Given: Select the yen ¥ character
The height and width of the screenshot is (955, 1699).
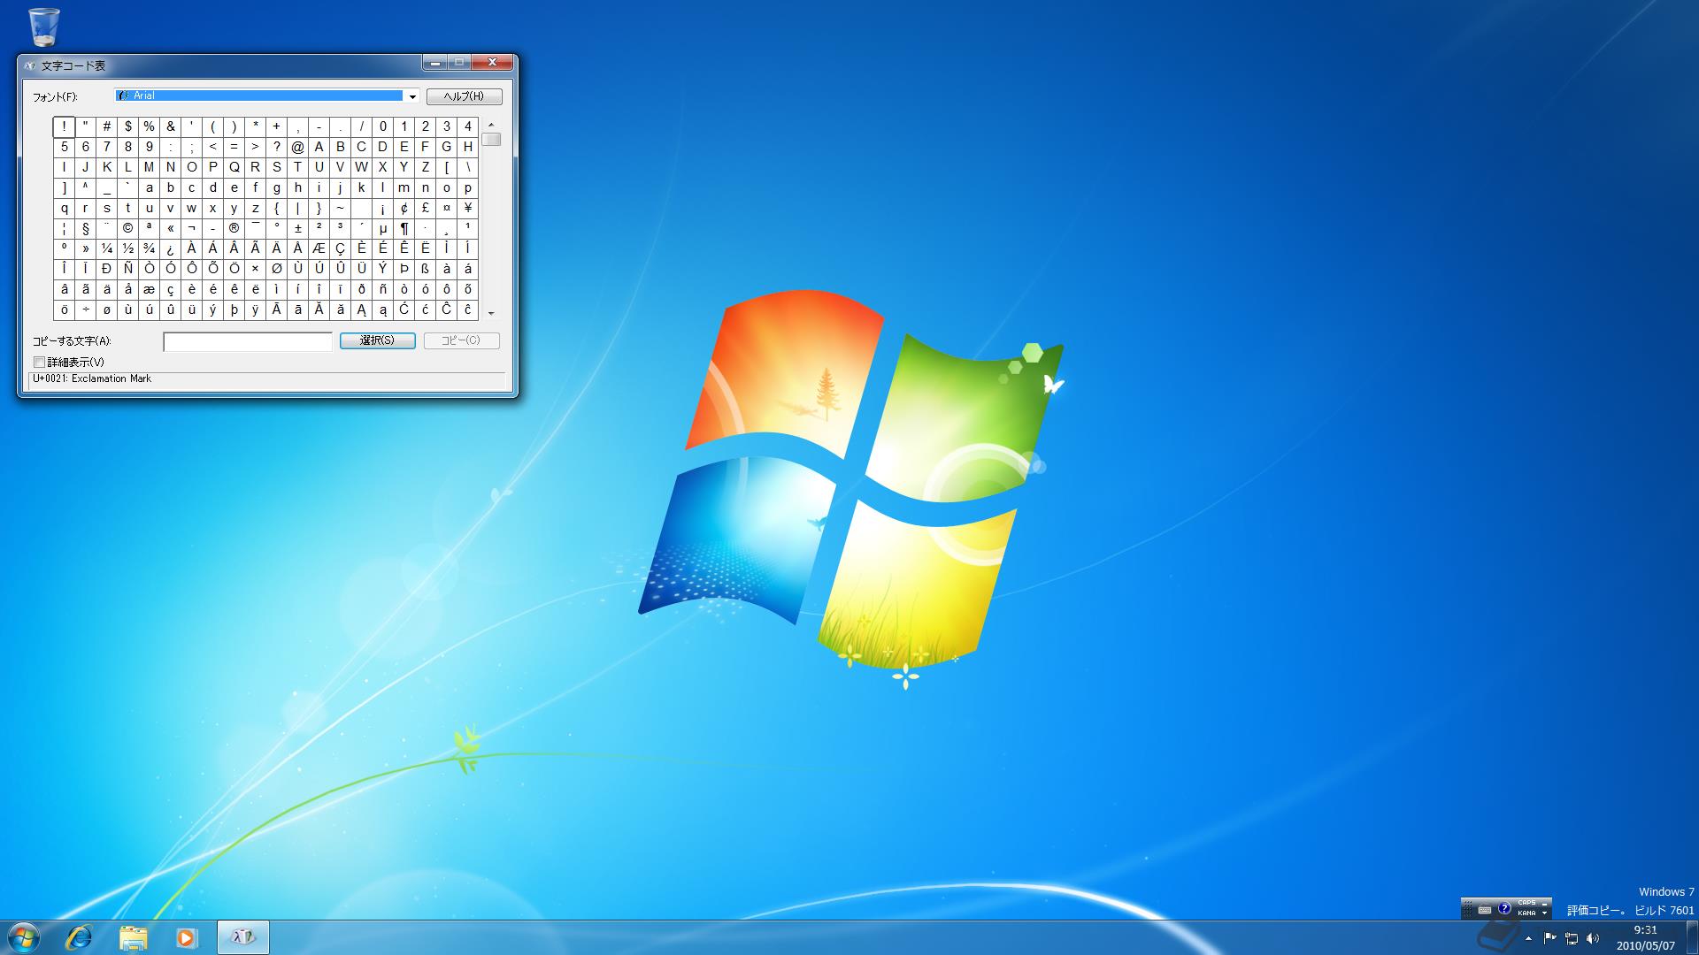Looking at the screenshot, I should [x=468, y=208].
